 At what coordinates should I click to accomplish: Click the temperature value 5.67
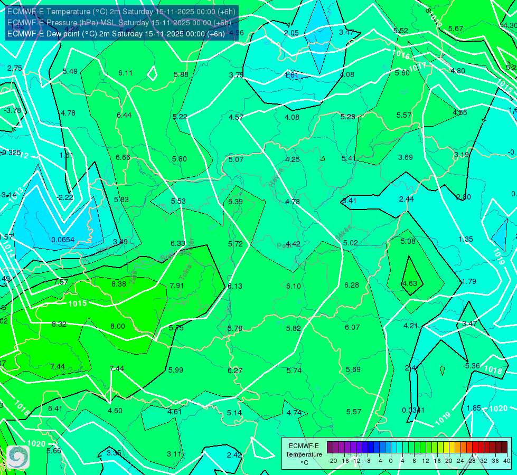456,28
